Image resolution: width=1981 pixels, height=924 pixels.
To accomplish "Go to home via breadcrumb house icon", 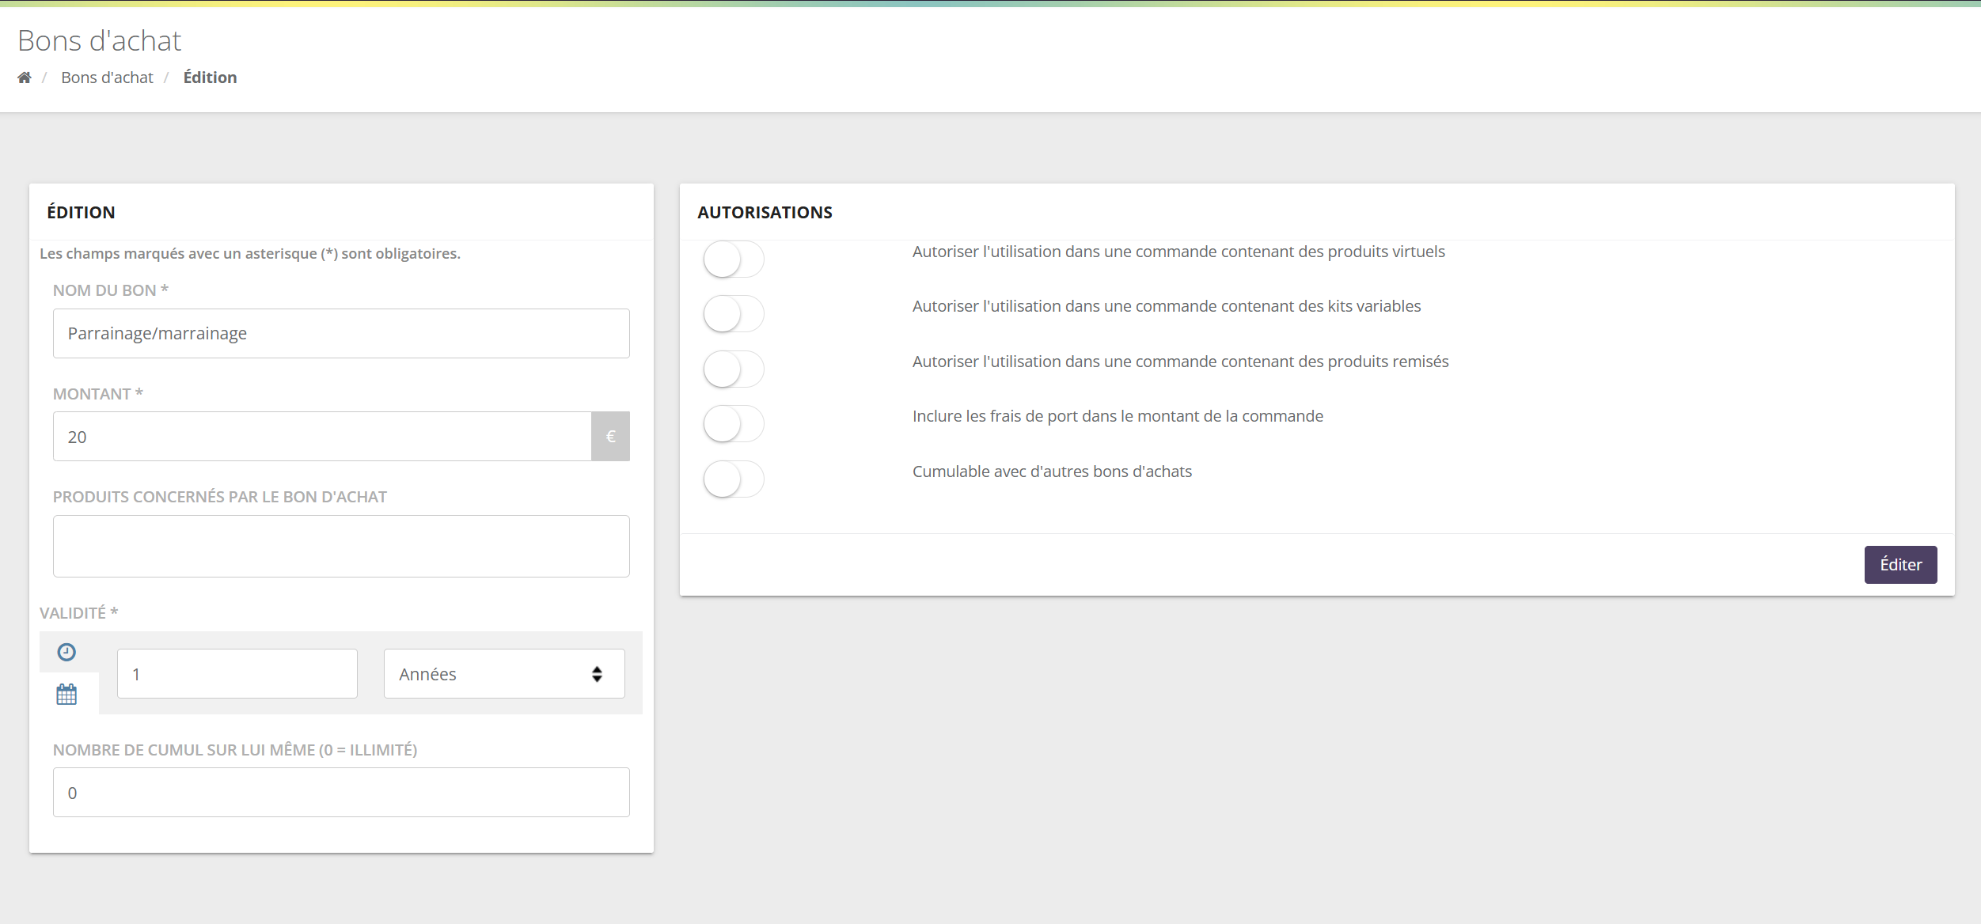I will point(25,78).
